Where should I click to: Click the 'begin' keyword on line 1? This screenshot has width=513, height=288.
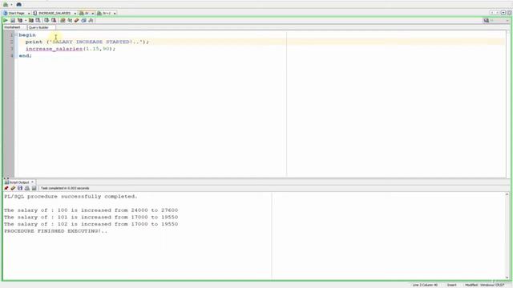click(27, 35)
